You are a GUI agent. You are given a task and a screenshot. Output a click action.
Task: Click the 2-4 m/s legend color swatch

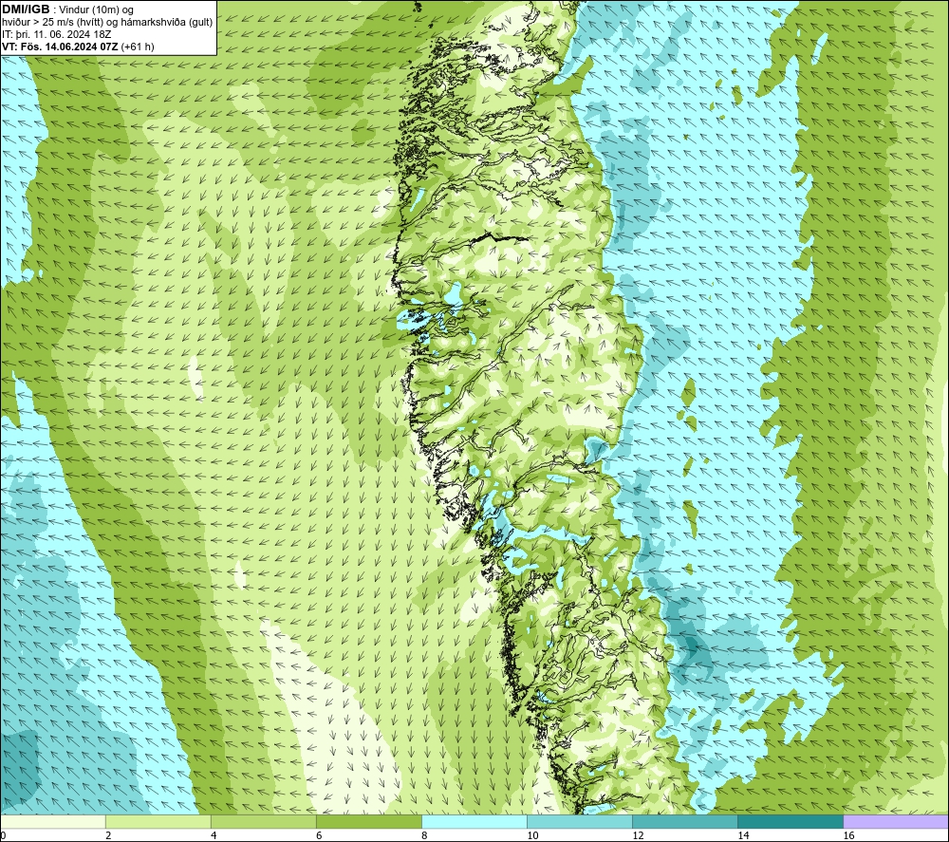click(158, 821)
